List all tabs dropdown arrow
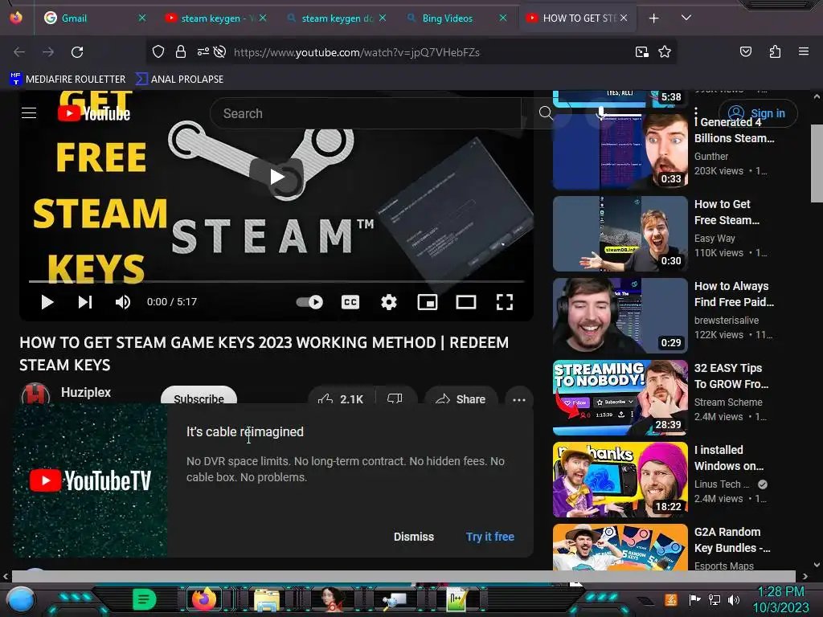 (x=686, y=18)
